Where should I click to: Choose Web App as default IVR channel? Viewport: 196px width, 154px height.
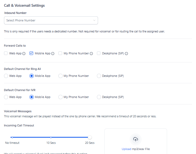click(x=6, y=97)
